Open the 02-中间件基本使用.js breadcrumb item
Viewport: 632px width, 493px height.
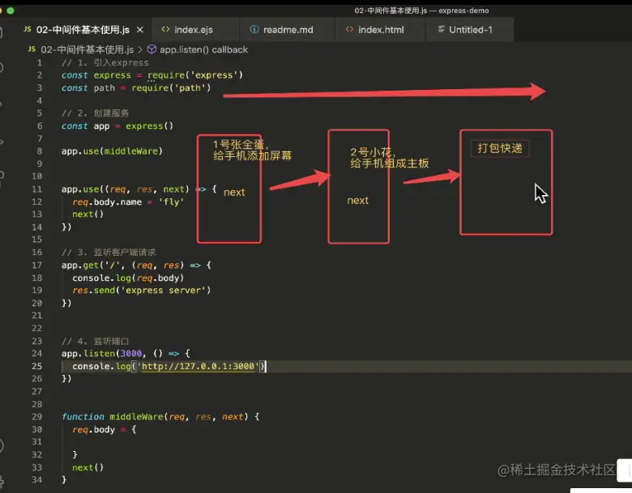tap(87, 49)
